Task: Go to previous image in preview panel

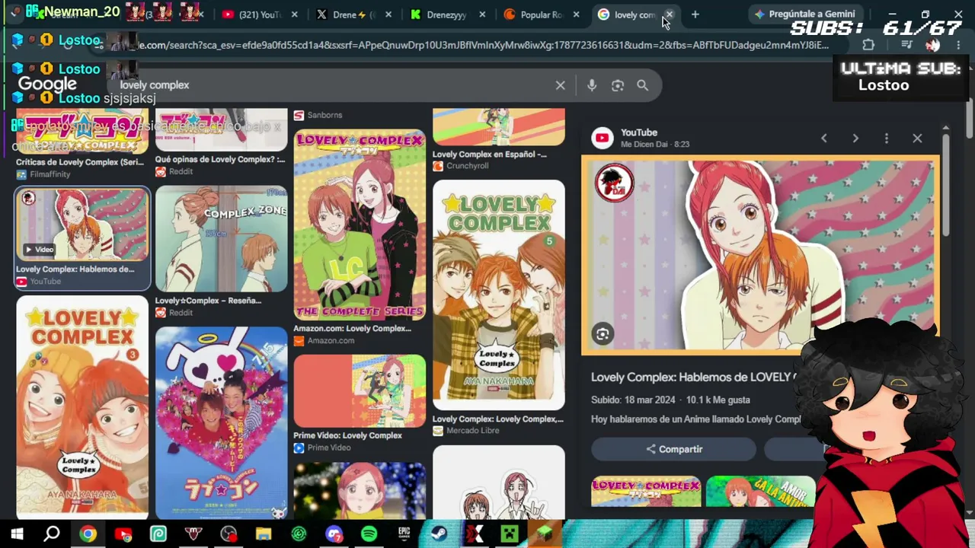Action: [x=823, y=138]
